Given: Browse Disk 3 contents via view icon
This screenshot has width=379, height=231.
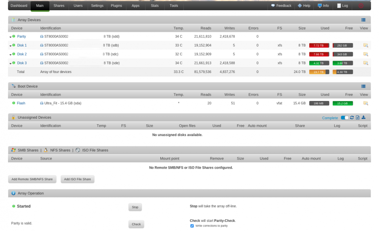Looking at the screenshot, I should click(x=365, y=63).
